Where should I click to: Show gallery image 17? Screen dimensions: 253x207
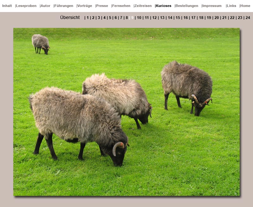(x=193, y=18)
